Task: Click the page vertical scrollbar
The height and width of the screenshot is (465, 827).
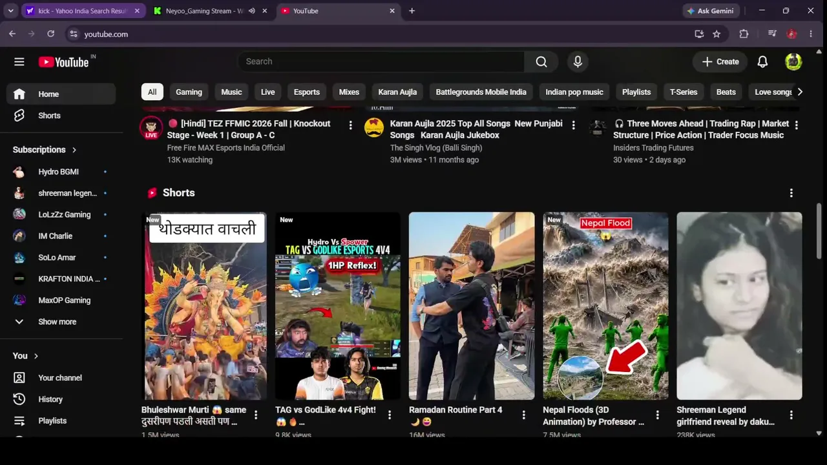Action: 819,231
